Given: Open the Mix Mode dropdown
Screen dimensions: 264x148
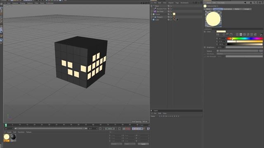Looking at the screenshot, I should [x=239, y=54].
